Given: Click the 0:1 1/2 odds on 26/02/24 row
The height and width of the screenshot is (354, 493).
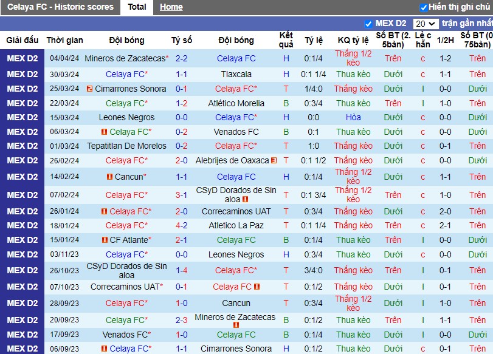Looking at the screenshot, I should coord(313,160).
